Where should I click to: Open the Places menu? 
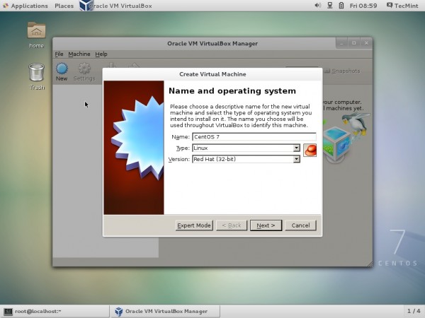[x=64, y=6]
